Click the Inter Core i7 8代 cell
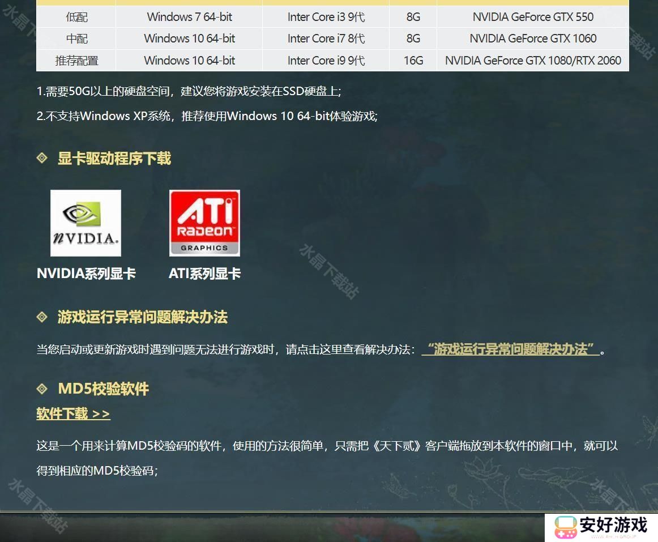Viewport: 658px width, 542px height. pos(326,39)
